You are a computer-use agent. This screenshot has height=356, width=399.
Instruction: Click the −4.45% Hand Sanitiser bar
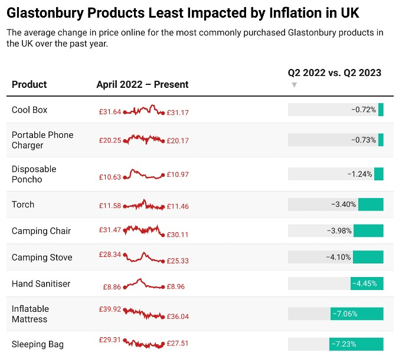tap(367, 284)
